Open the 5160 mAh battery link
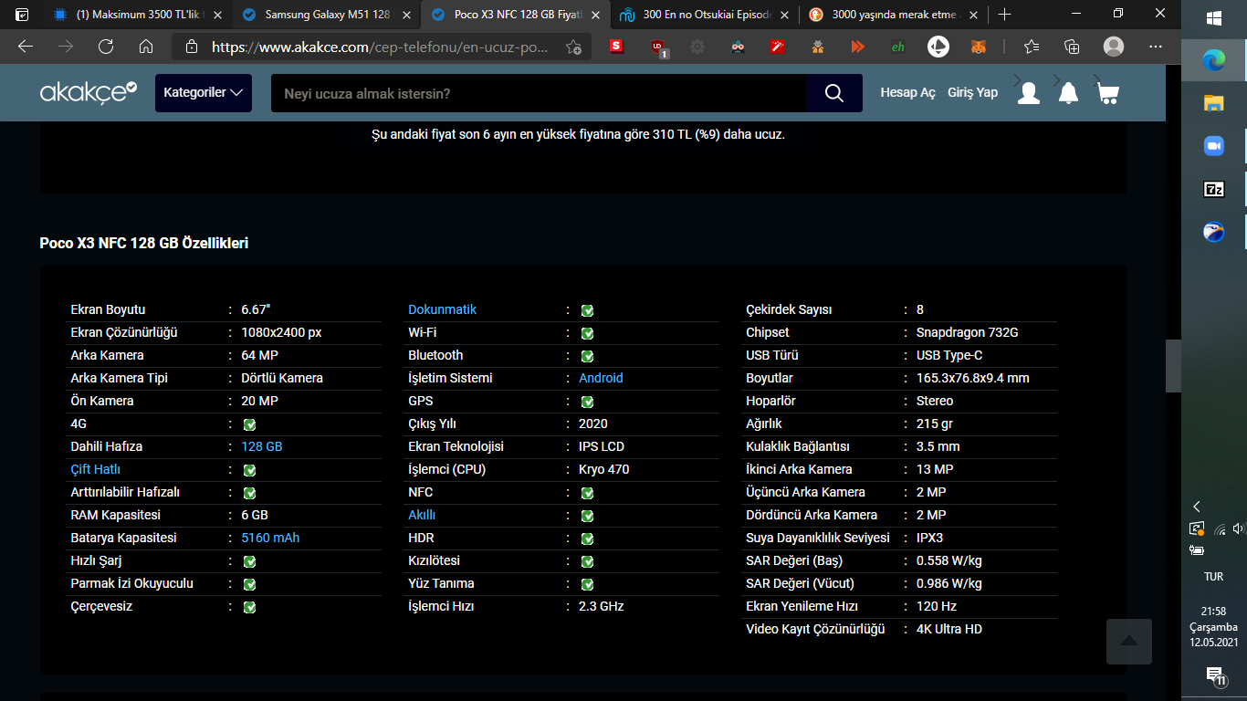Image resolution: width=1247 pixels, height=701 pixels. tap(270, 538)
